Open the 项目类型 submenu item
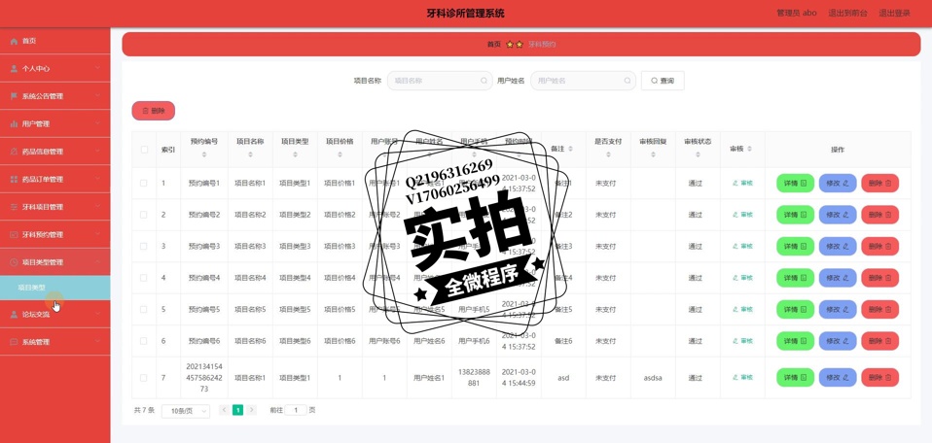Image resolution: width=932 pixels, height=443 pixels. [32, 288]
